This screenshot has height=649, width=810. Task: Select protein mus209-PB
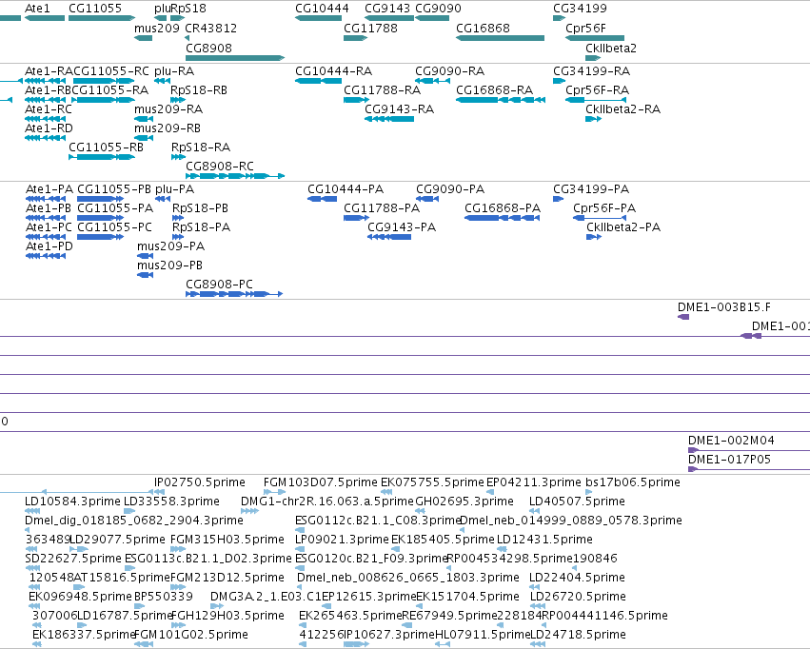click(x=146, y=275)
